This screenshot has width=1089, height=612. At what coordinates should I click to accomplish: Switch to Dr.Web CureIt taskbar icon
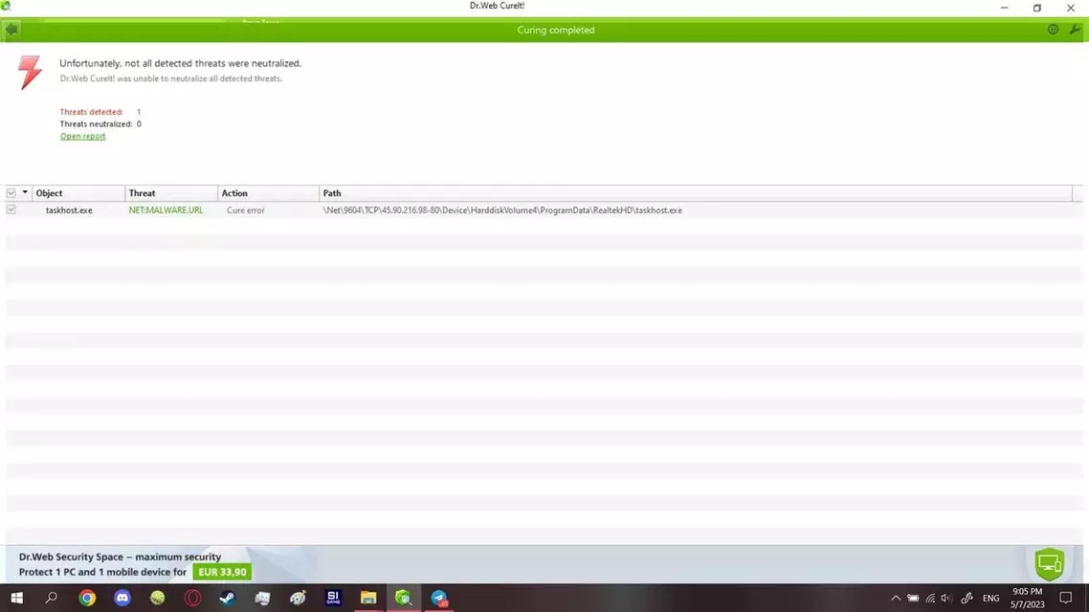coord(404,598)
